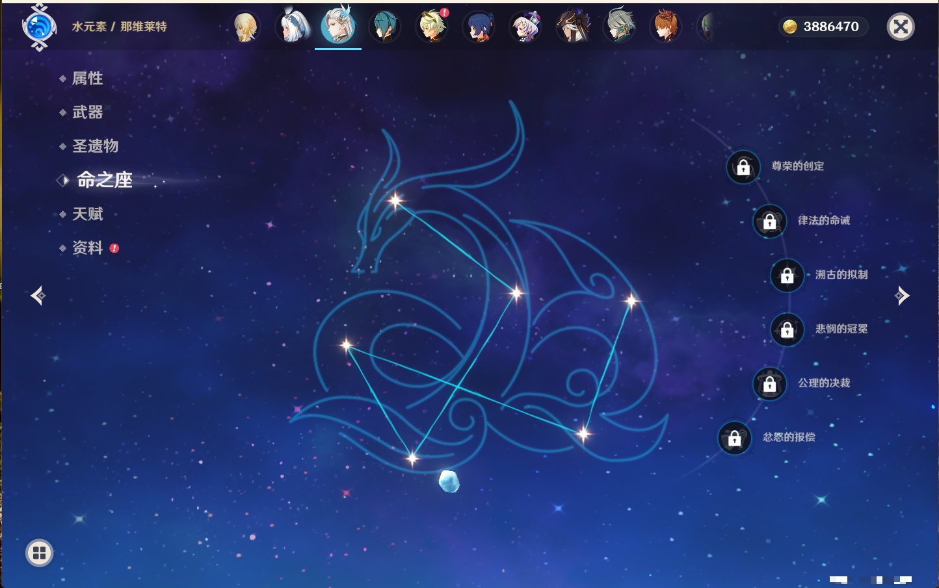Open the grid menu button at bottom left
Image resolution: width=939 pixels, height=588 pixels.
[39, 553]
